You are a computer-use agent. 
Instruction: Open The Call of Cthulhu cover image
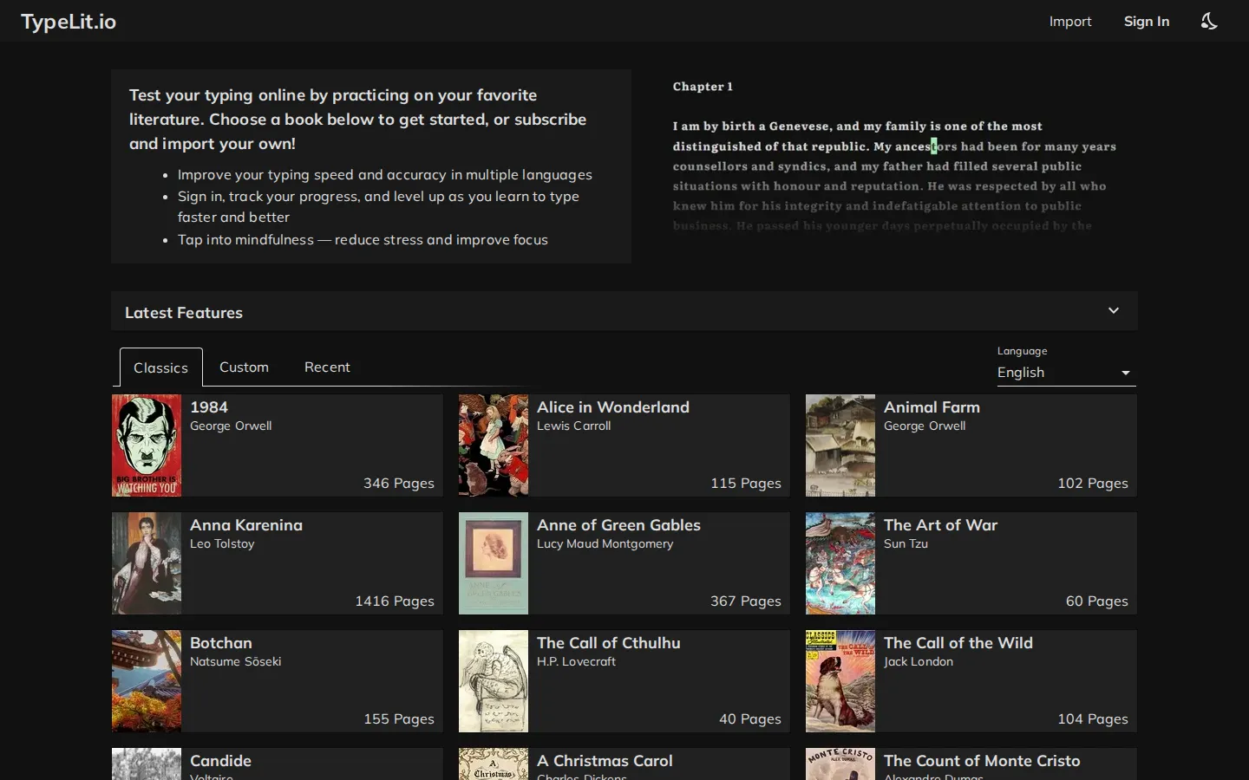tap(494, 681)
